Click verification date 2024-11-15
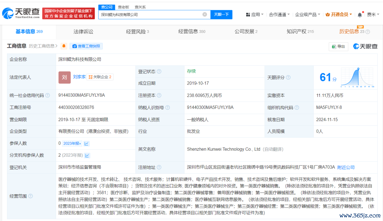The width and height of the screenshot is (383, 221). [x=327, y=120]
